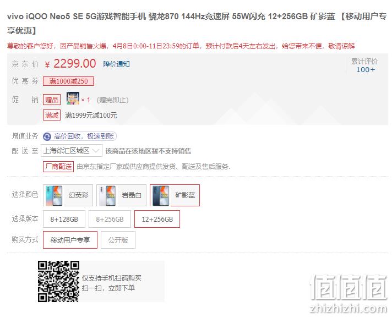Choose 公开版 purchase method
The width and height of the screenshot is (392, 318).
point(118,240)
